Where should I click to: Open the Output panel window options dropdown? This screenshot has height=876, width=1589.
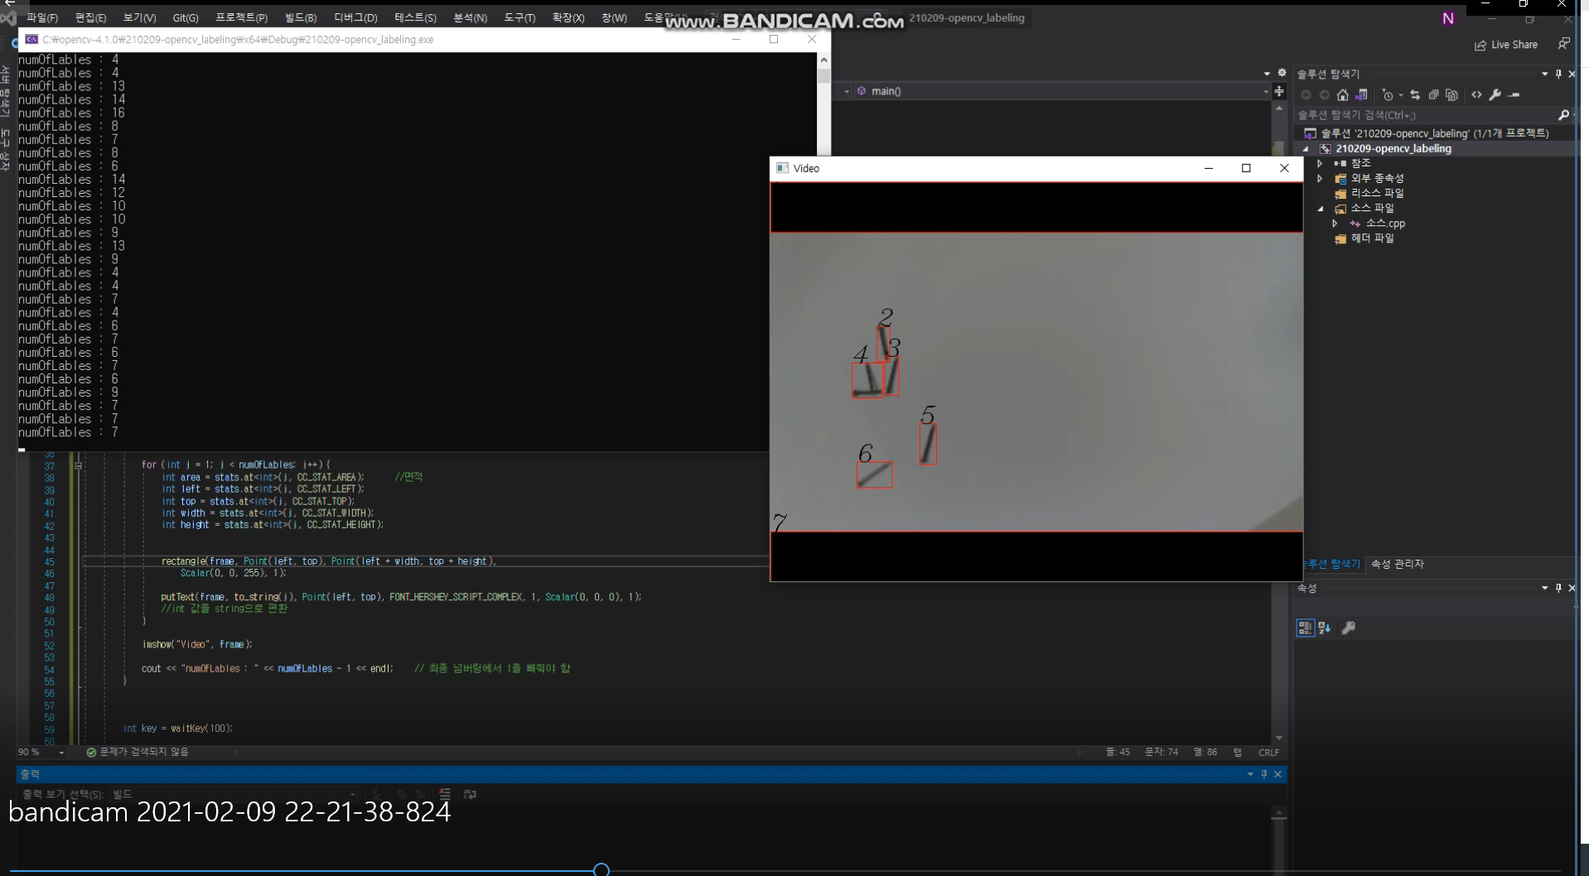tap(1250, 774)
